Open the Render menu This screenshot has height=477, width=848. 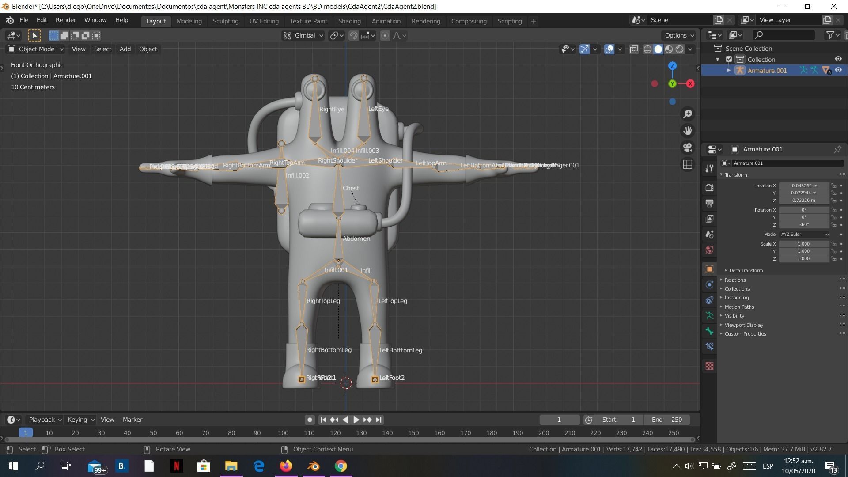click(x=65, y=20)
